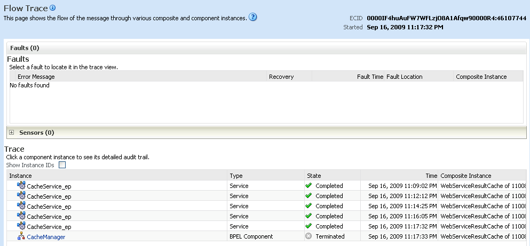The image size is (530, 246).
Task: Click the Type column header in Trace
Action: (236, 176)
